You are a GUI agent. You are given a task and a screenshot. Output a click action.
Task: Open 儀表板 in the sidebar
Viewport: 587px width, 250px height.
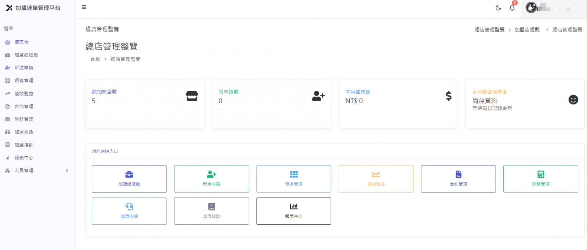click(x=22, y=42)
